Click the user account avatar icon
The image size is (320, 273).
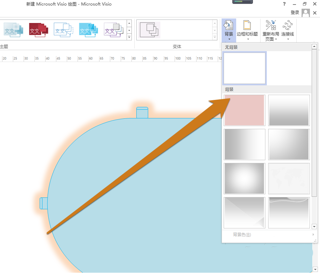click(x=305, y=13)
